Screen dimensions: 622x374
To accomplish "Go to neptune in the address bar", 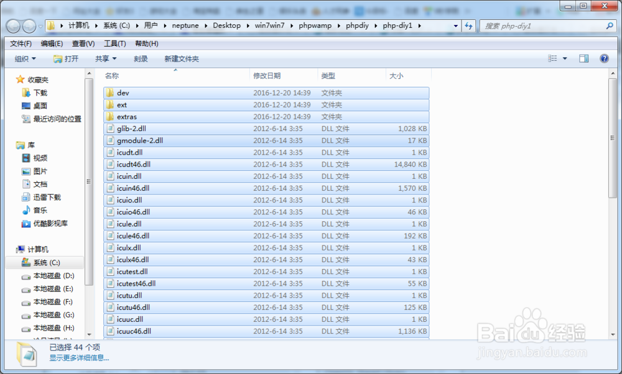I will pos(185,25).
